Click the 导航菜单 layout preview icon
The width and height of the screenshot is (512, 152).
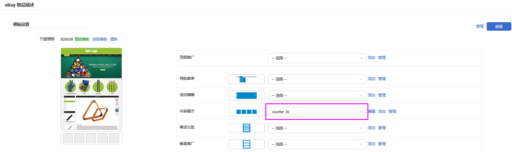[x=246, y=79]
